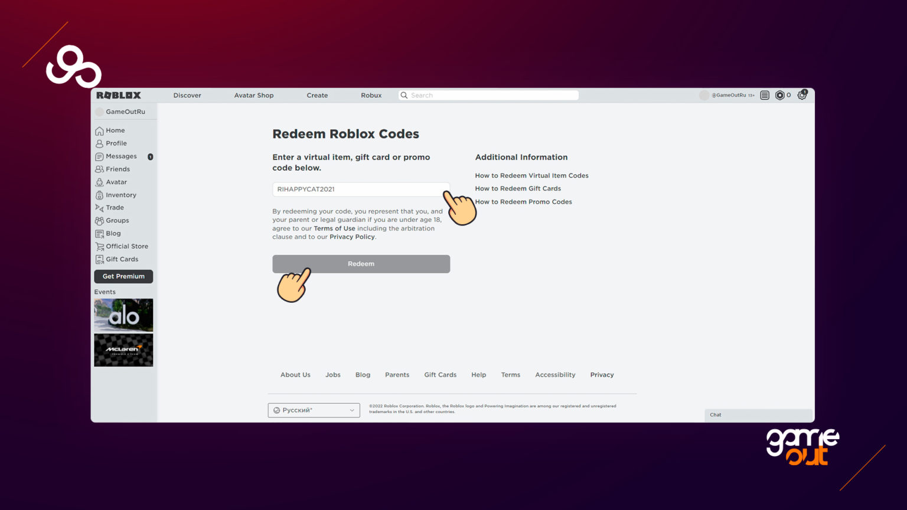907x510 pixels.
Task: Open the Home sidebar icon
Action: coord(99,130)
